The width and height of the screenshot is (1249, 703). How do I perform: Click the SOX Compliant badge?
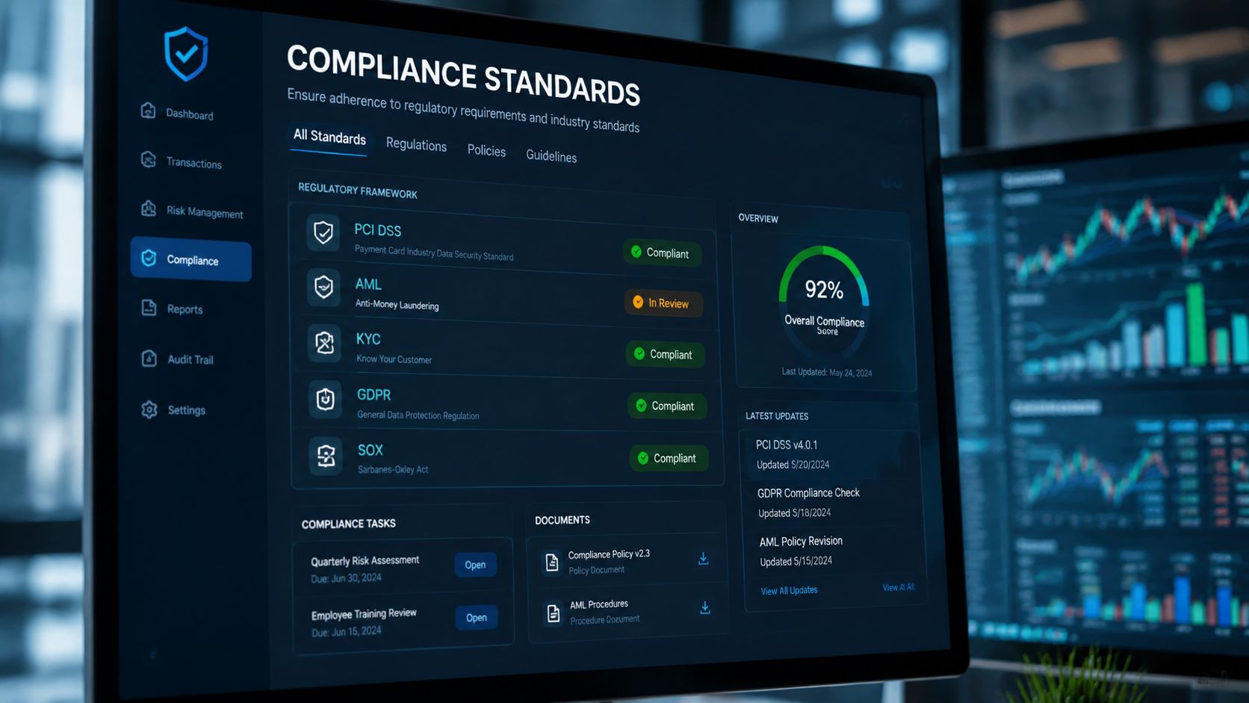tap(669, 458)
